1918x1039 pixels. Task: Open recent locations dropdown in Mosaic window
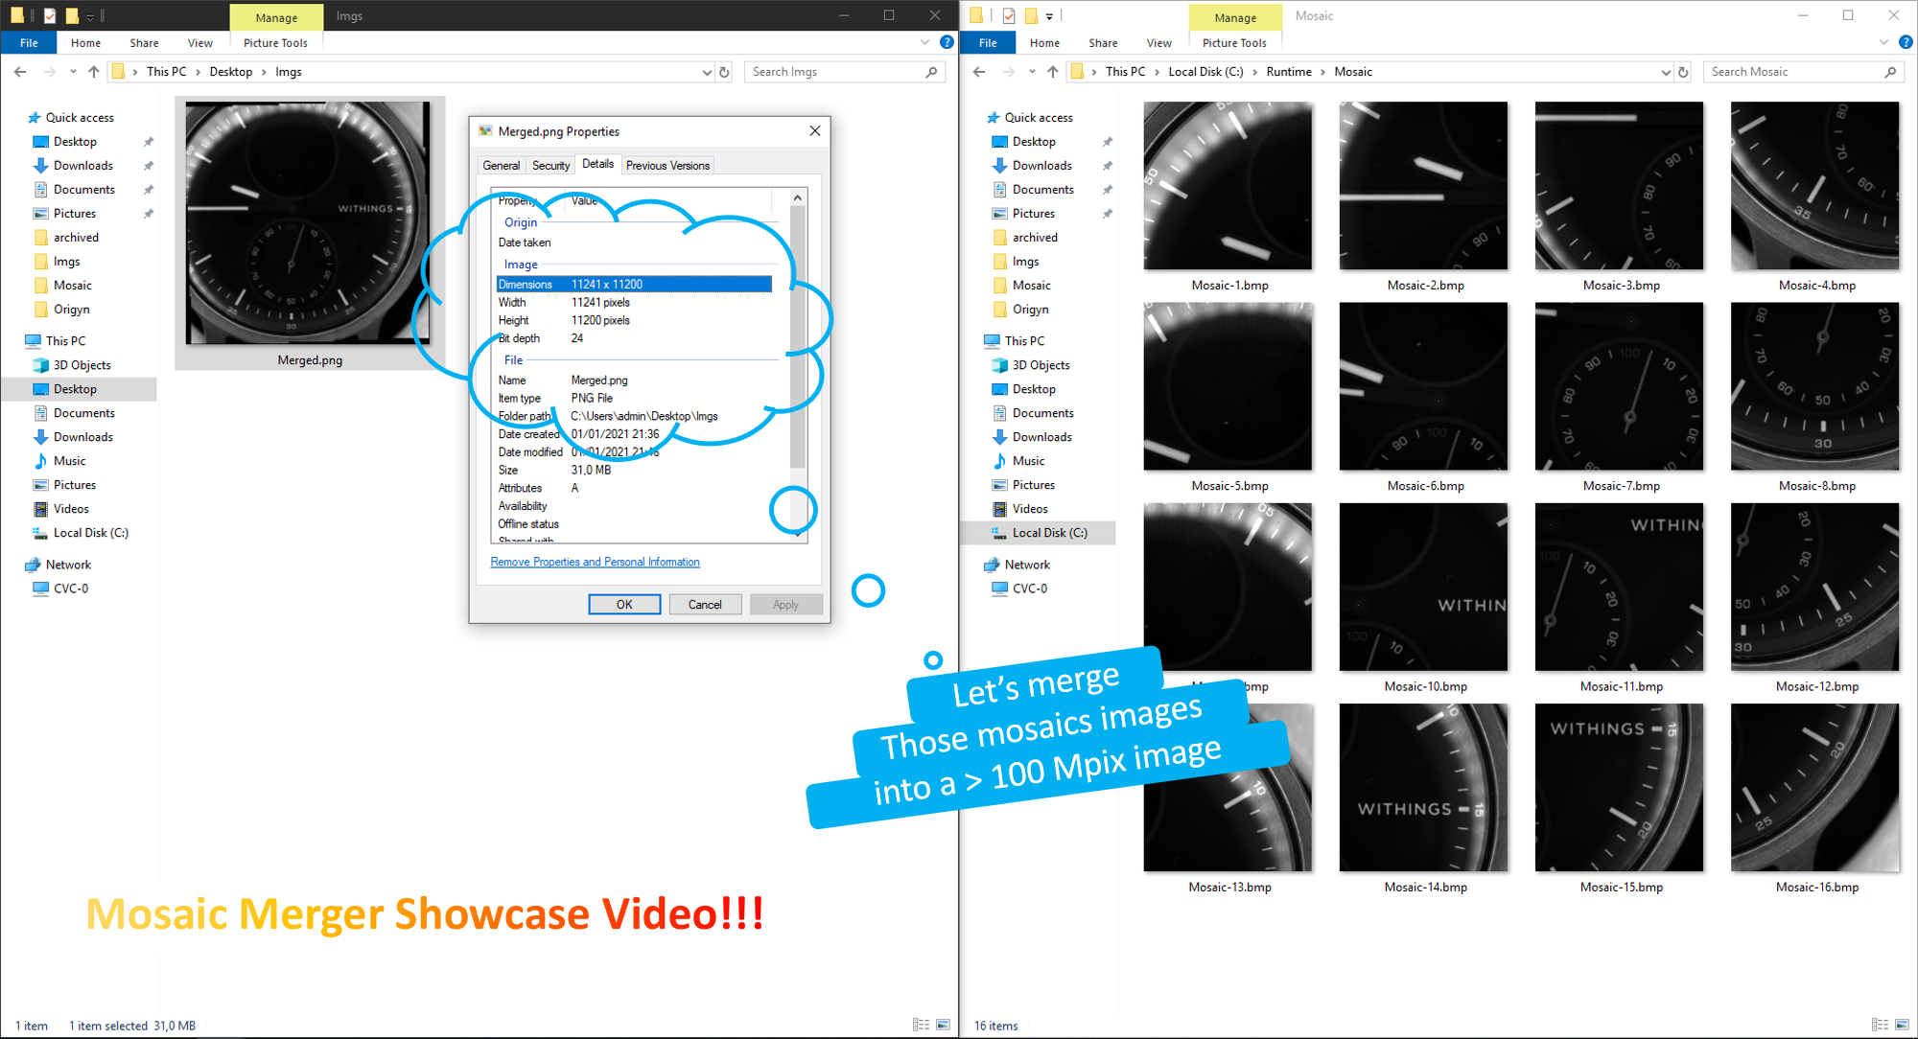(x=1032, y=72)
